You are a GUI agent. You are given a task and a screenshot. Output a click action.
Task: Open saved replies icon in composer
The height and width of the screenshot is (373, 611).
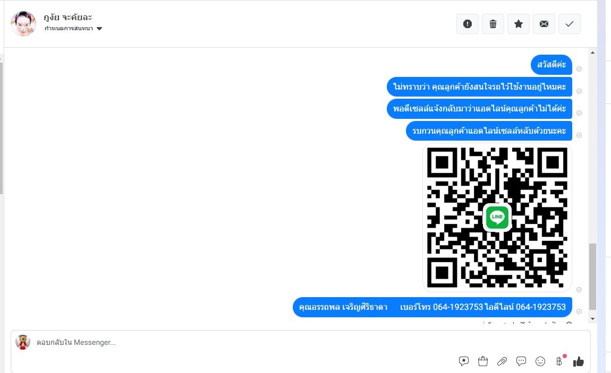(464, 361)
